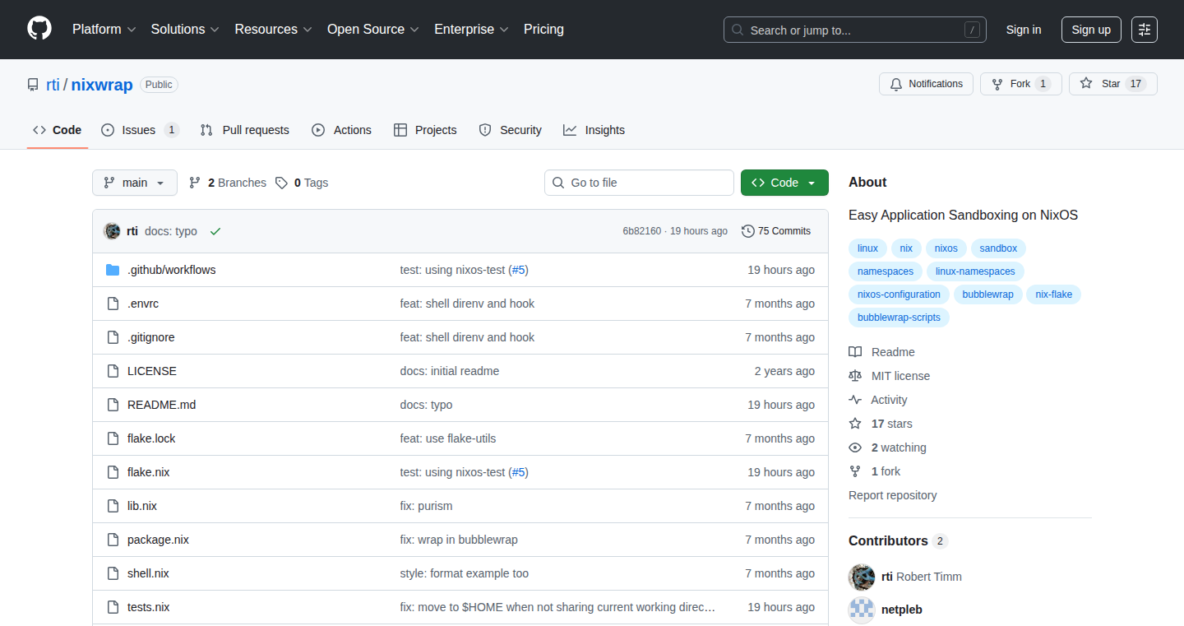
Task: Click Robert Timm contributor avatar
Action: click(862, 577)
